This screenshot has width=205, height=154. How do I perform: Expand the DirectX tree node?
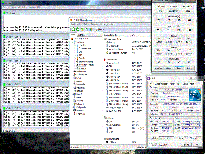(x=72, y=94)
